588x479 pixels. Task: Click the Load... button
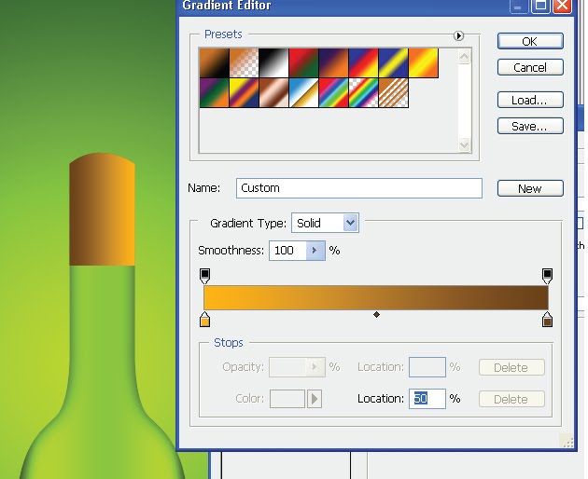coord(530,100)
